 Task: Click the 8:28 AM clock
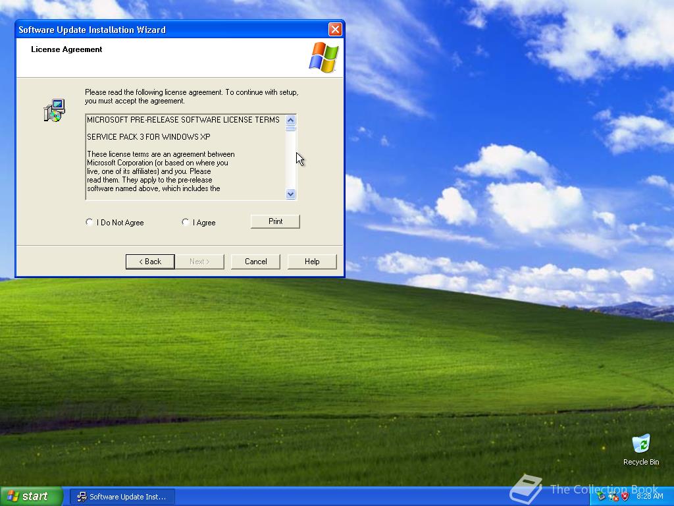point(650,496)
